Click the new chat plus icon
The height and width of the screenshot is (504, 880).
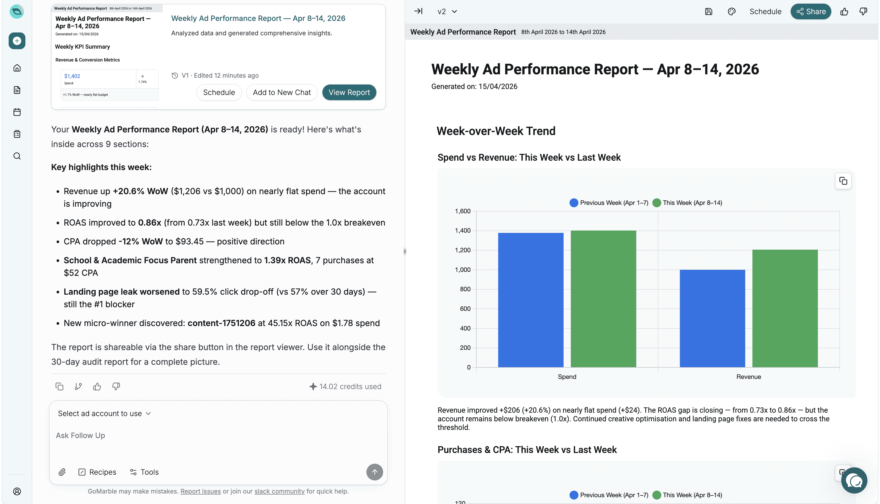[x=16, y=41]
